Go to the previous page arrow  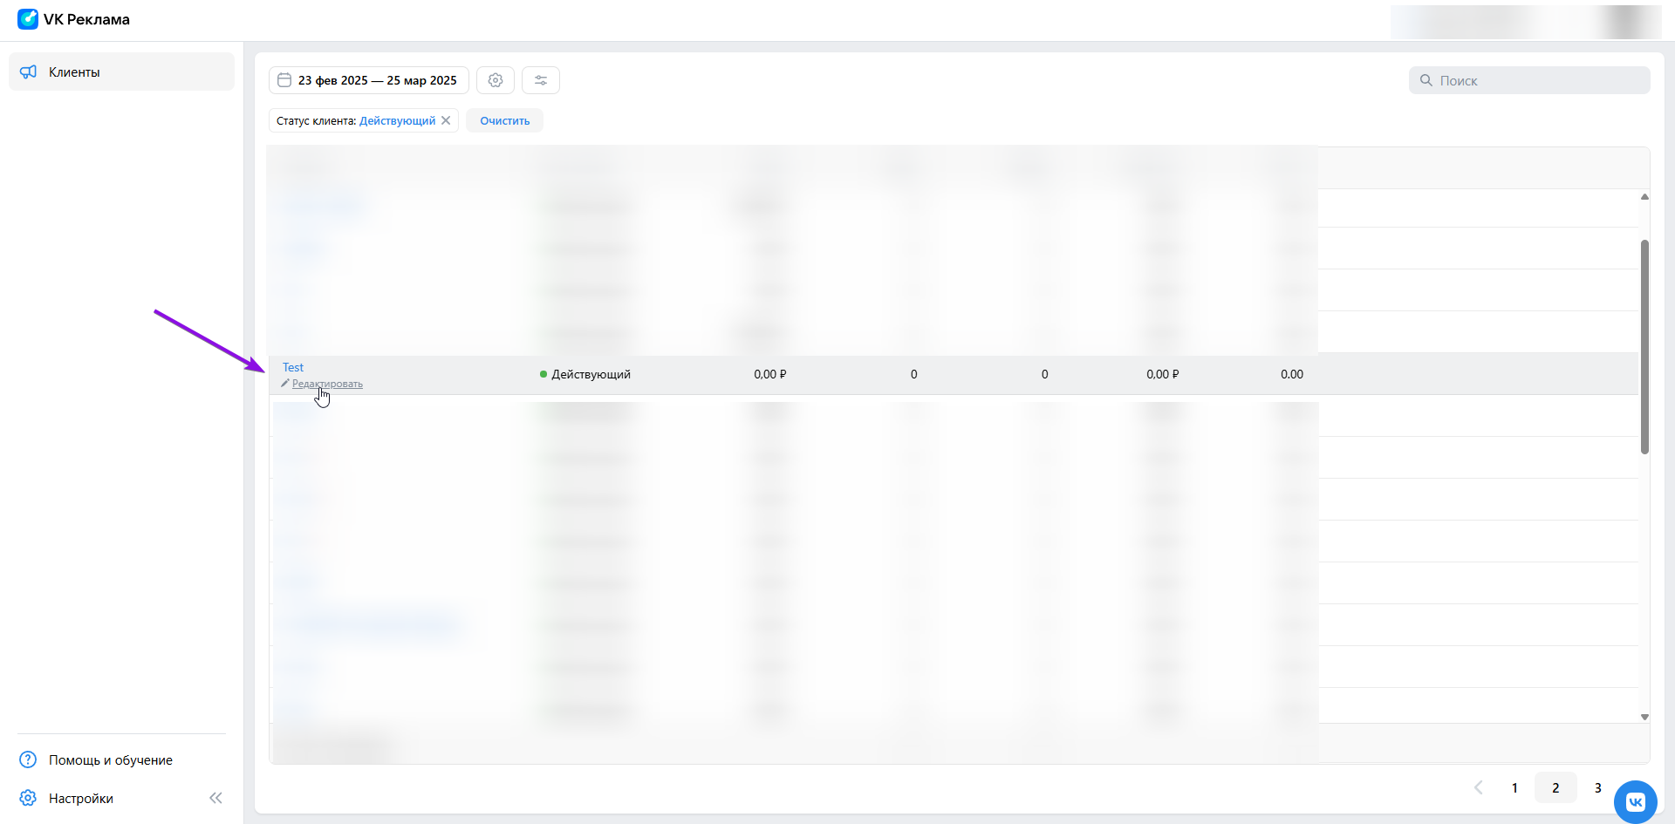point(1478,787)
